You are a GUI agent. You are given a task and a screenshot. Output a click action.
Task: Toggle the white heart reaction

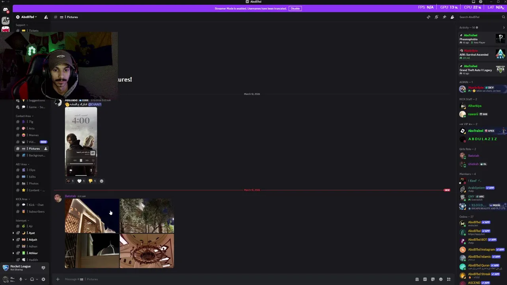pos(81,181)
